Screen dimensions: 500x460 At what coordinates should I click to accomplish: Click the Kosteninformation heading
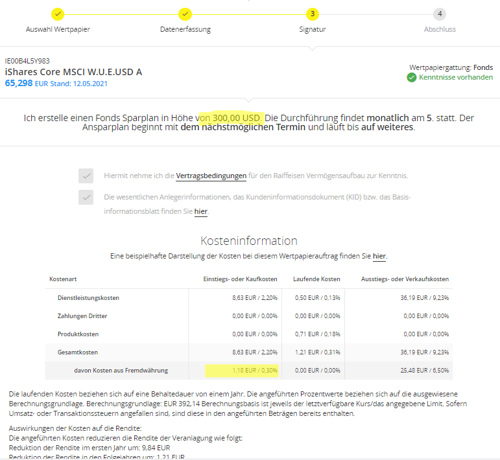click(x=249, y=241)
